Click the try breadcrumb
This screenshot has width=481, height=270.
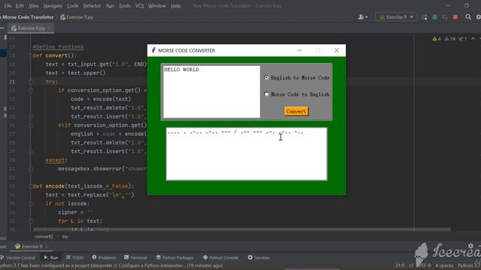click(x=65, y=237)
